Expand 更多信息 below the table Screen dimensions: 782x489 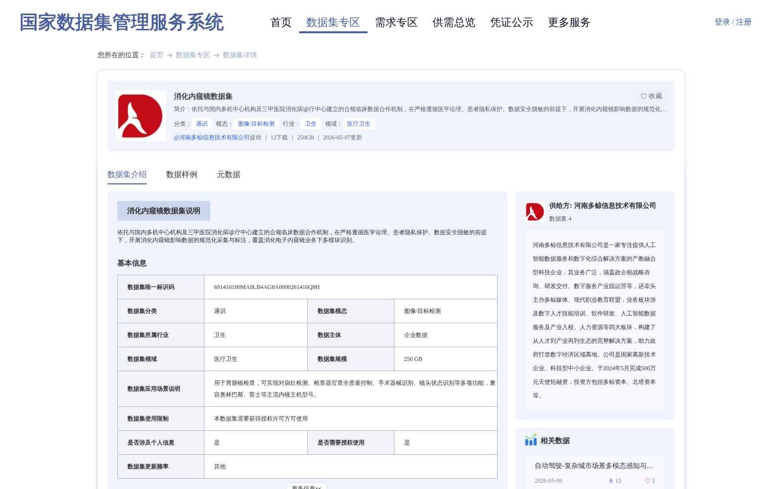click(x=306, y=487)
